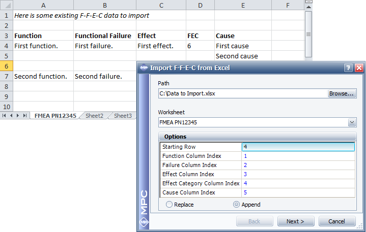
Task: Click the Next button
Action: (x=295, y=221)
